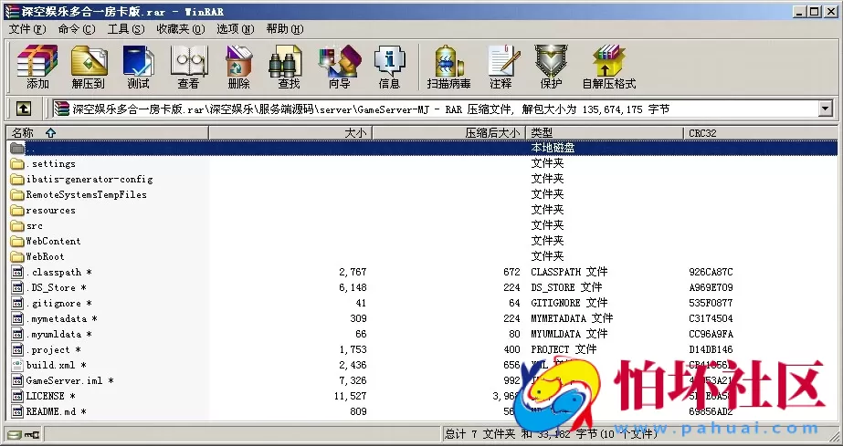Click the 添加 (Add) toolbar icon

pyautogui.click(x=37, y=67)
